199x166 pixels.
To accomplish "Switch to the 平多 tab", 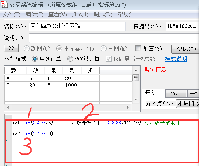I will (176, 94).
